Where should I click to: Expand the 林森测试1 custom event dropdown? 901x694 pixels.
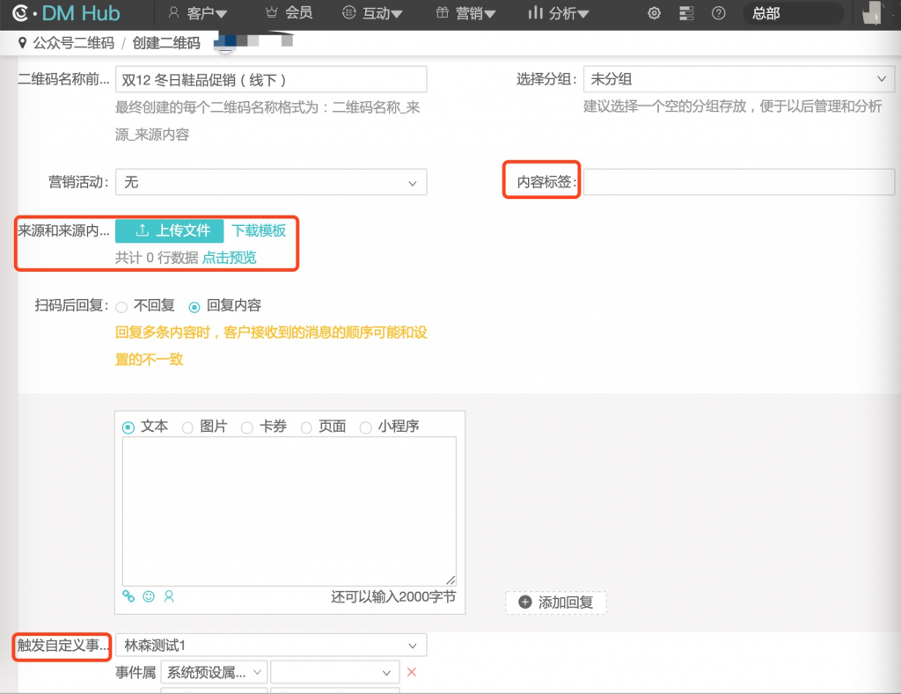coord(271,645)
